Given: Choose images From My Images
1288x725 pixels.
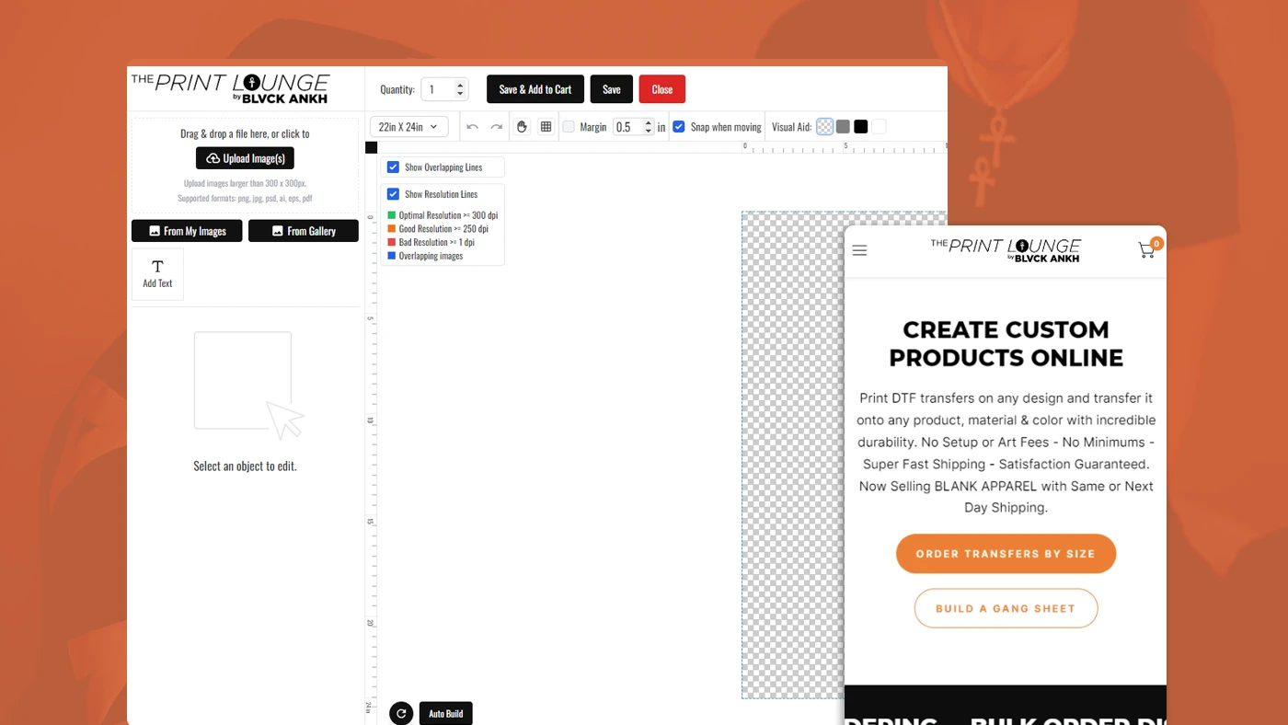Looking at the screenshot, I should pyautogui.click(x=187, y=231).
